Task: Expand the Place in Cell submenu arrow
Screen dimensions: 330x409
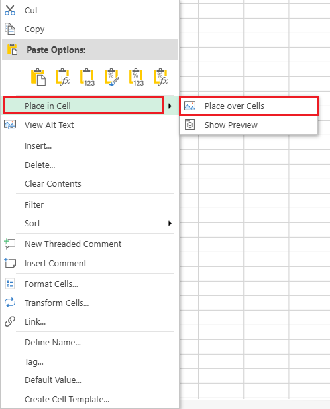Action: tap(170, 106)
